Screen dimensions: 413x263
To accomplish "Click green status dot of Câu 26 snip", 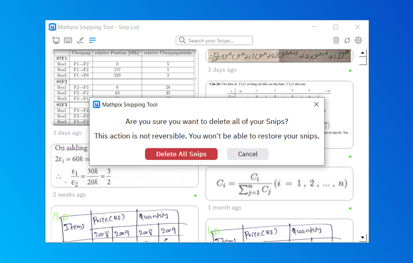I will [350, 157].
